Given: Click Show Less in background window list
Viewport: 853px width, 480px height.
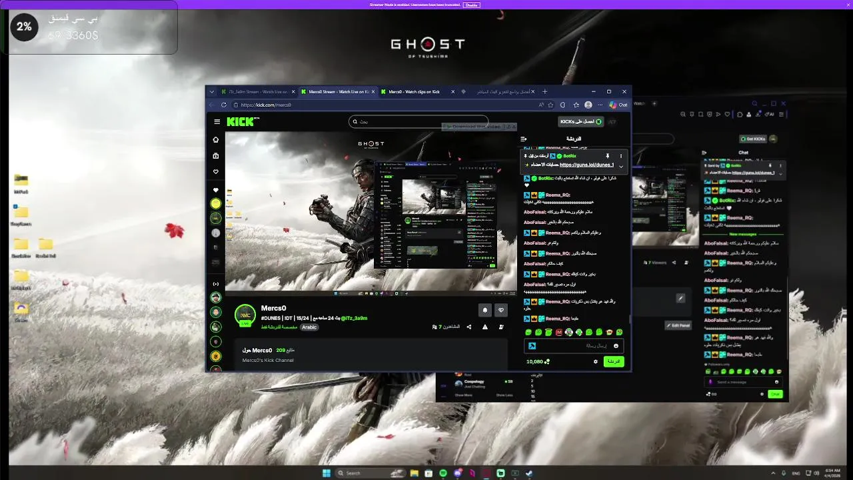Looking at the screenshot, I should pyautogui.click(x=504, y=395).
